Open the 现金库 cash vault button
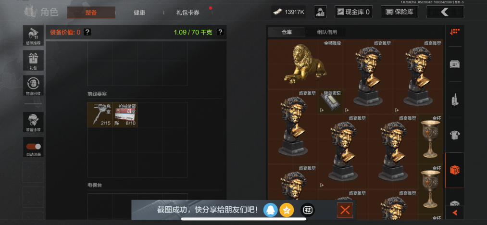This screenshot has height=225, width=487. (x=353, y=12)
